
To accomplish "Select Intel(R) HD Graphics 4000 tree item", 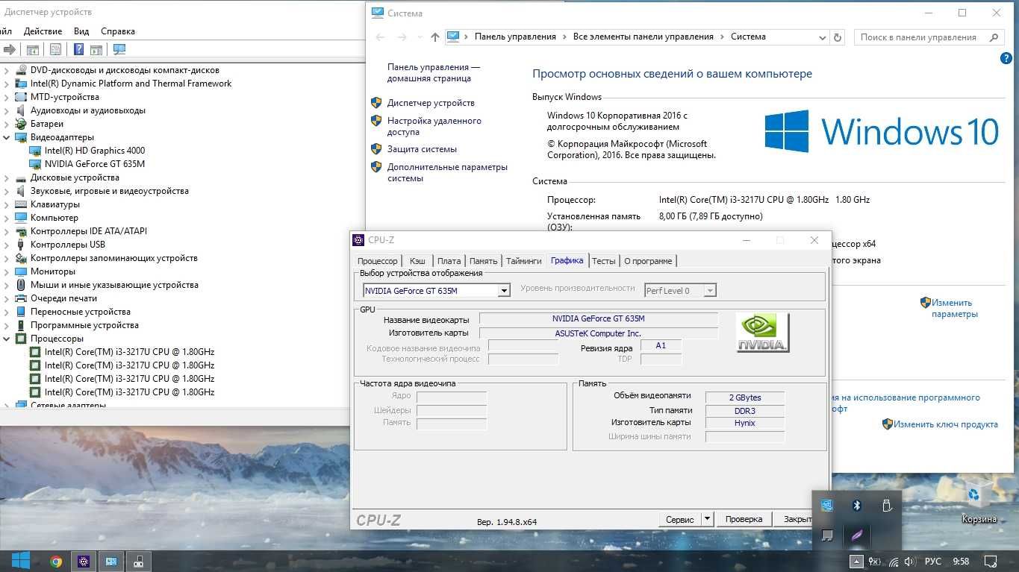I will point(95,151).
